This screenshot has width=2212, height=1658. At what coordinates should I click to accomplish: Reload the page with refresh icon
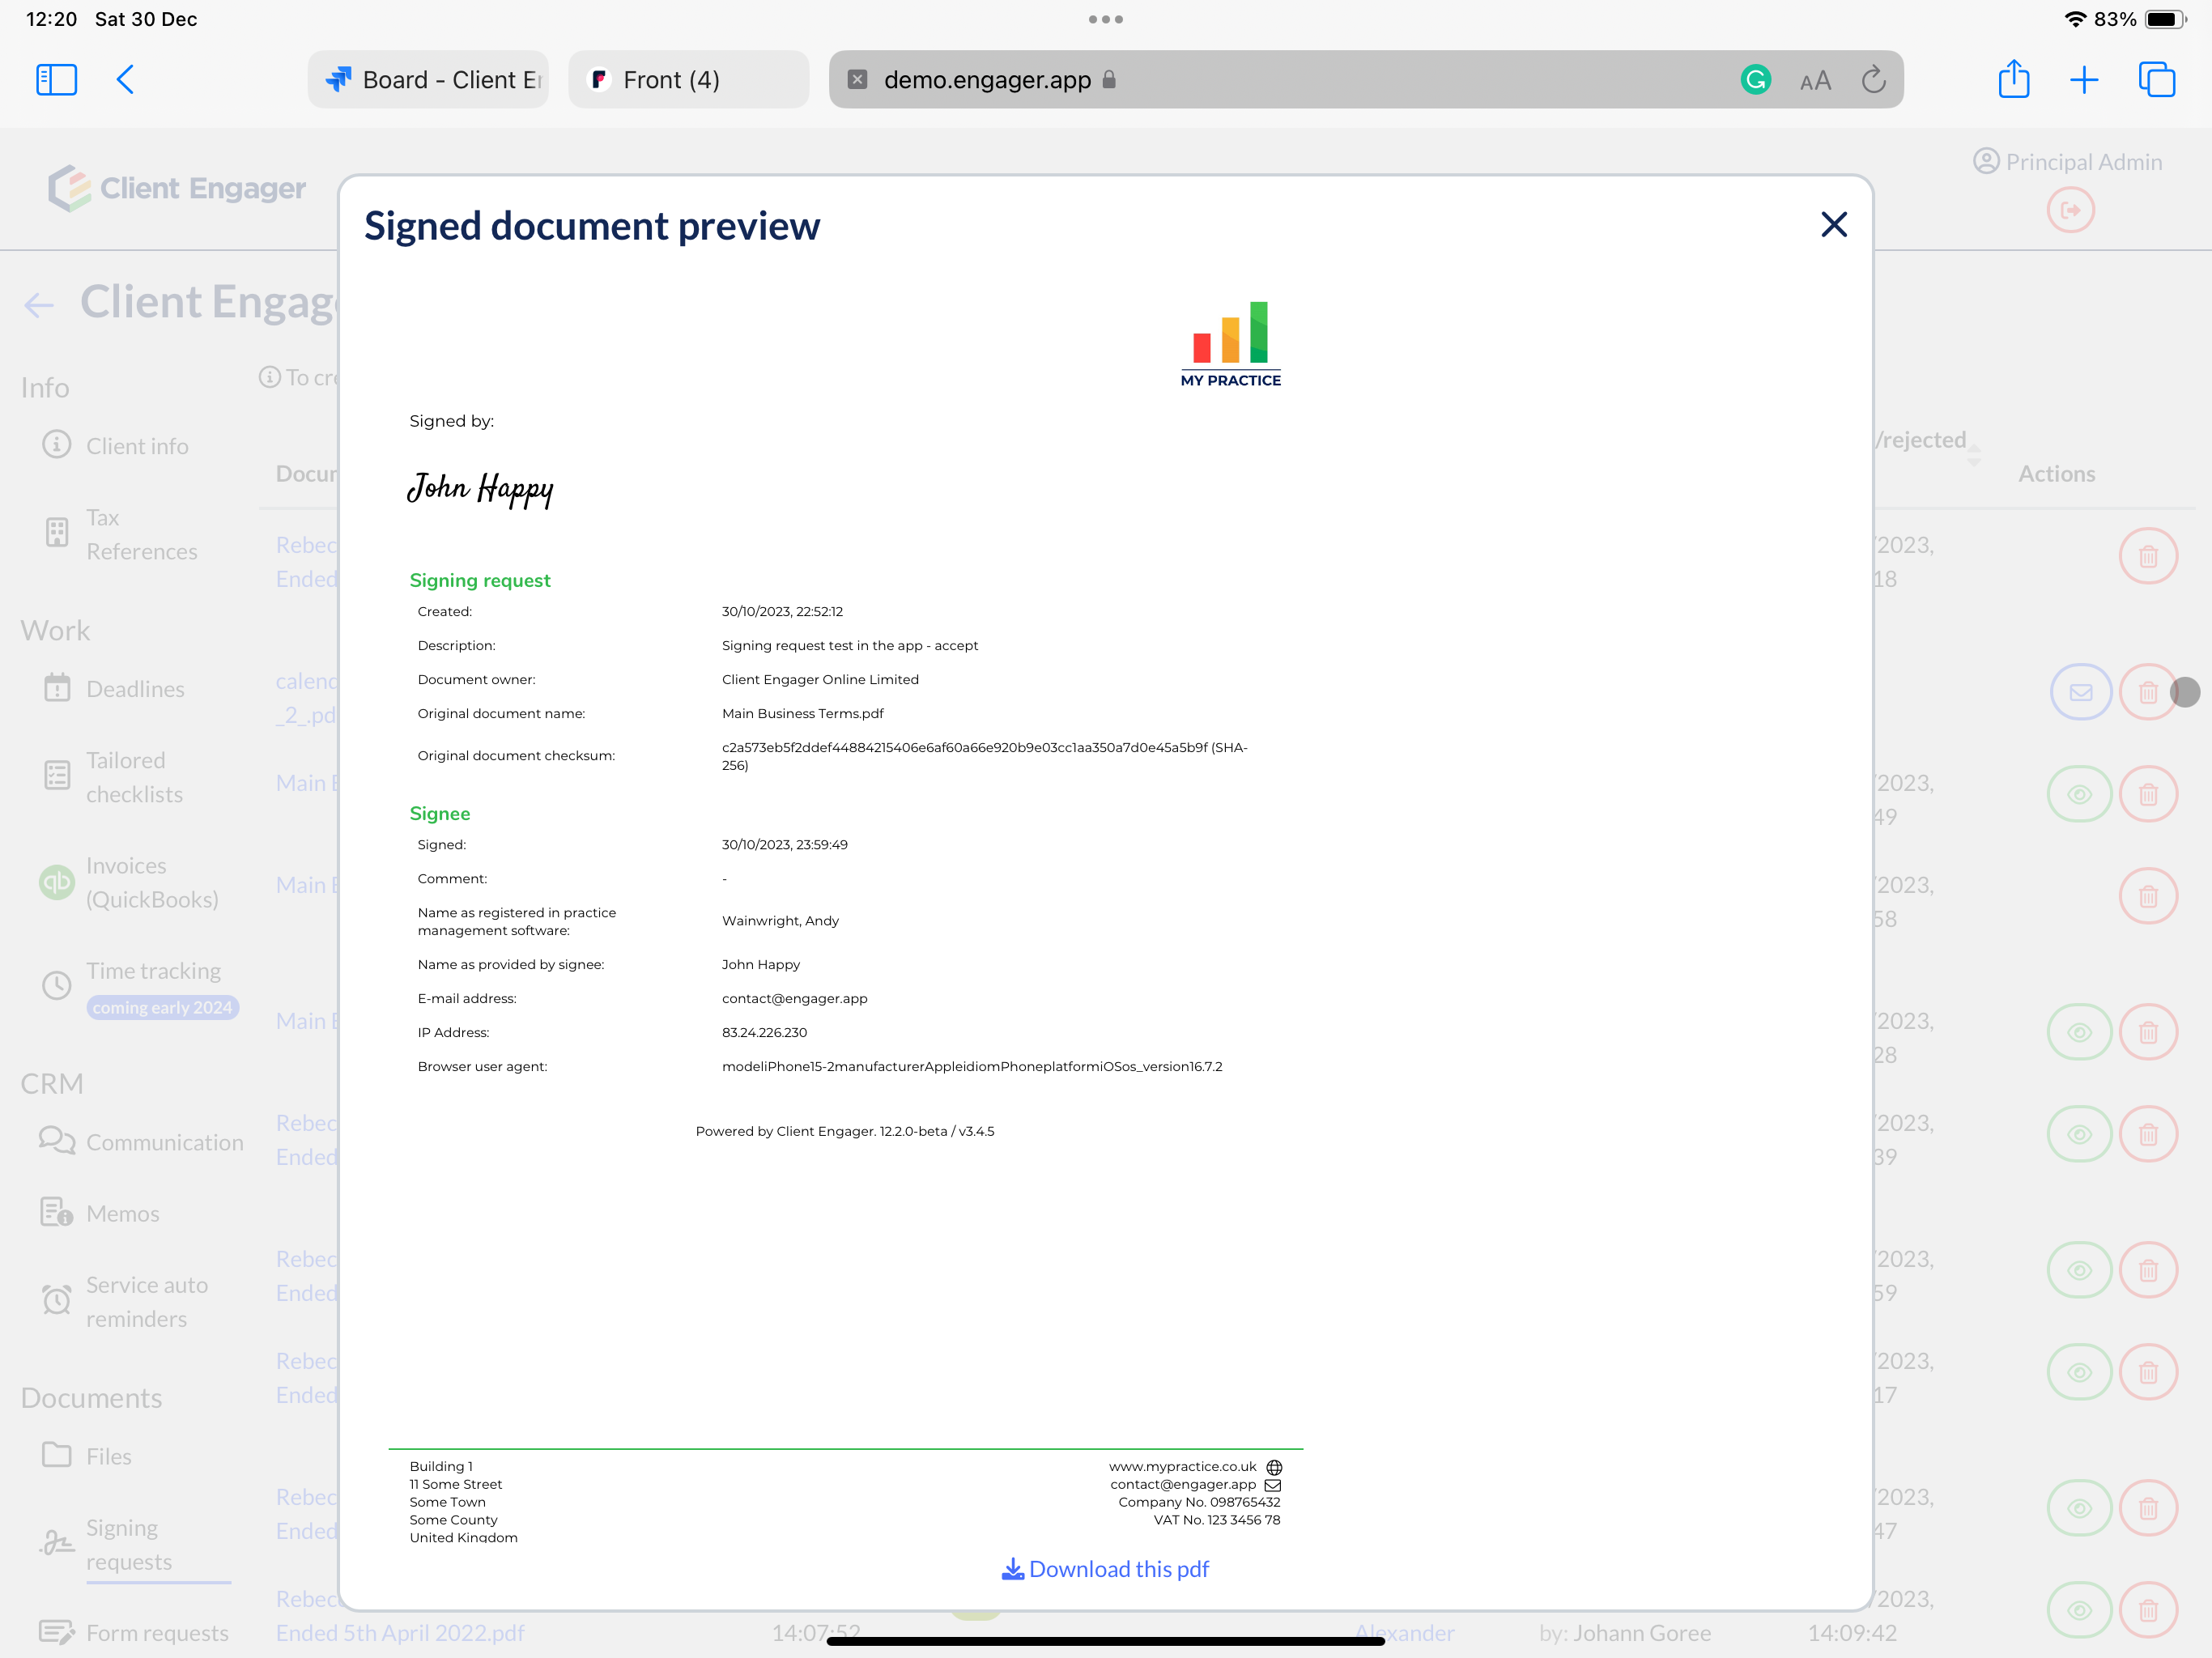click(1873, 79)
